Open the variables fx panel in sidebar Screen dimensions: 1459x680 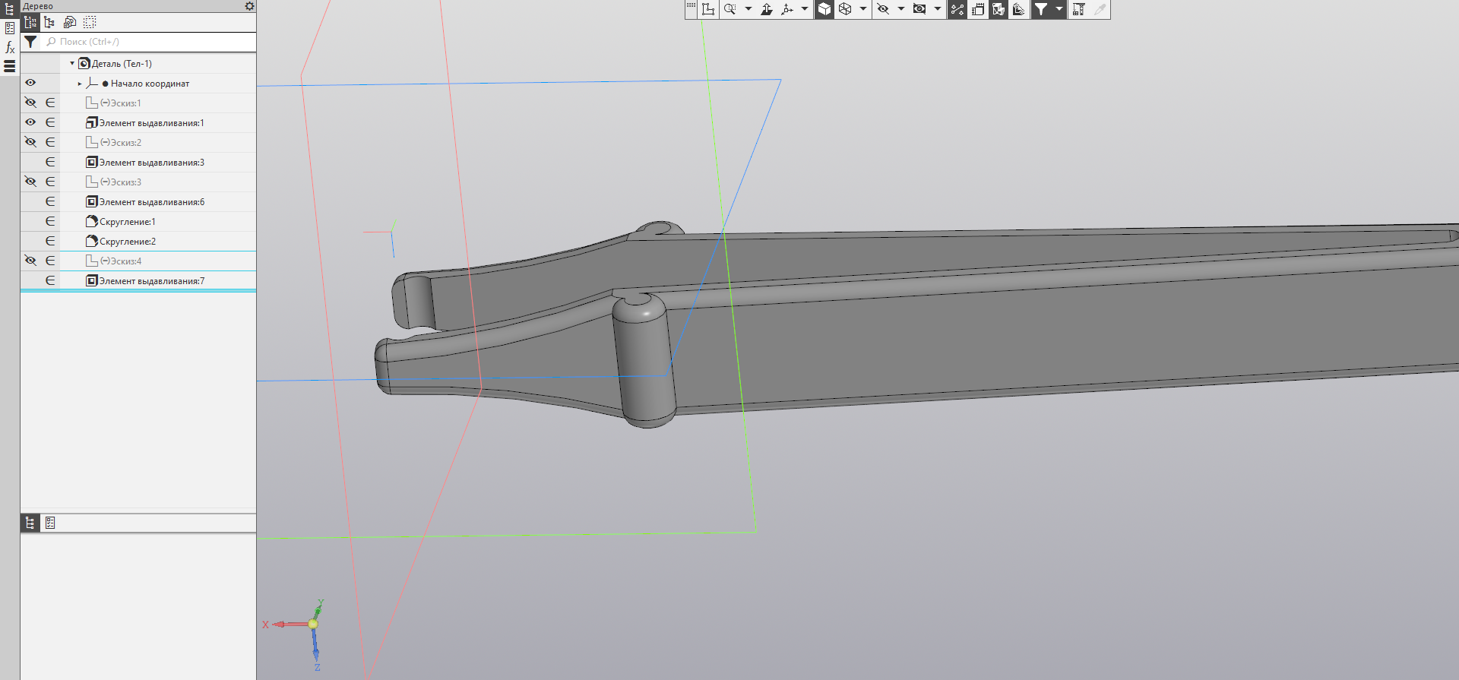[x=10, y=48]
